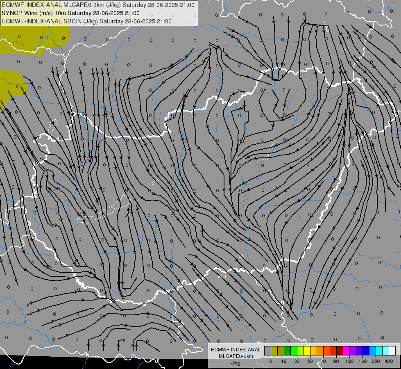Click the gray swatch in the MLCAPE legend

coord(268,351)
